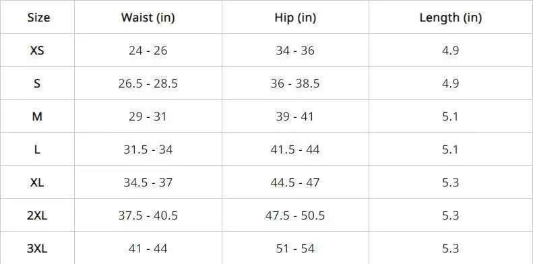Click hip value 41.5 - 44
The image size is (533, 264).
295,150
